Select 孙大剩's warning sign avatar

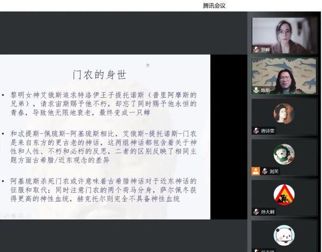pos(284,195)
